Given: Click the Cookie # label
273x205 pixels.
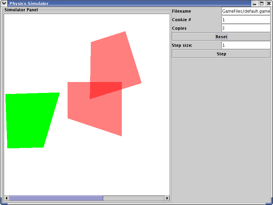Looking at the screenshot, I should click(x=182, y=20).
